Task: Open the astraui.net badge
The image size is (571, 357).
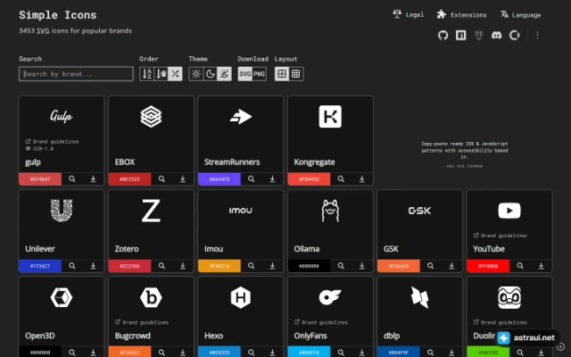Action: 527,337
